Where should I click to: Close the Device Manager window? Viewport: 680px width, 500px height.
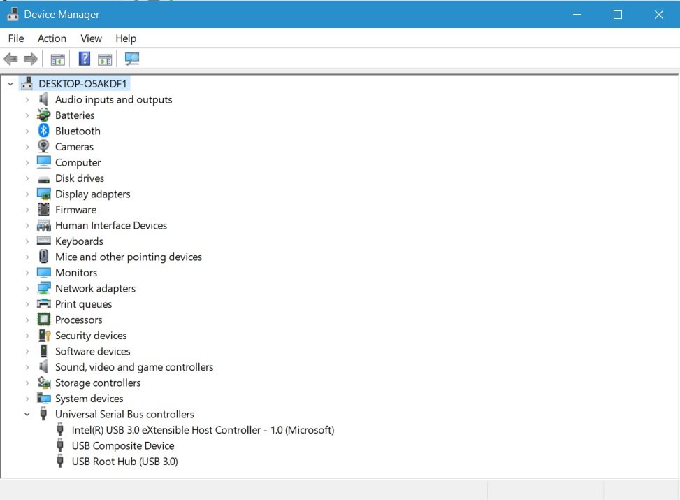click(x=659, y=14)
